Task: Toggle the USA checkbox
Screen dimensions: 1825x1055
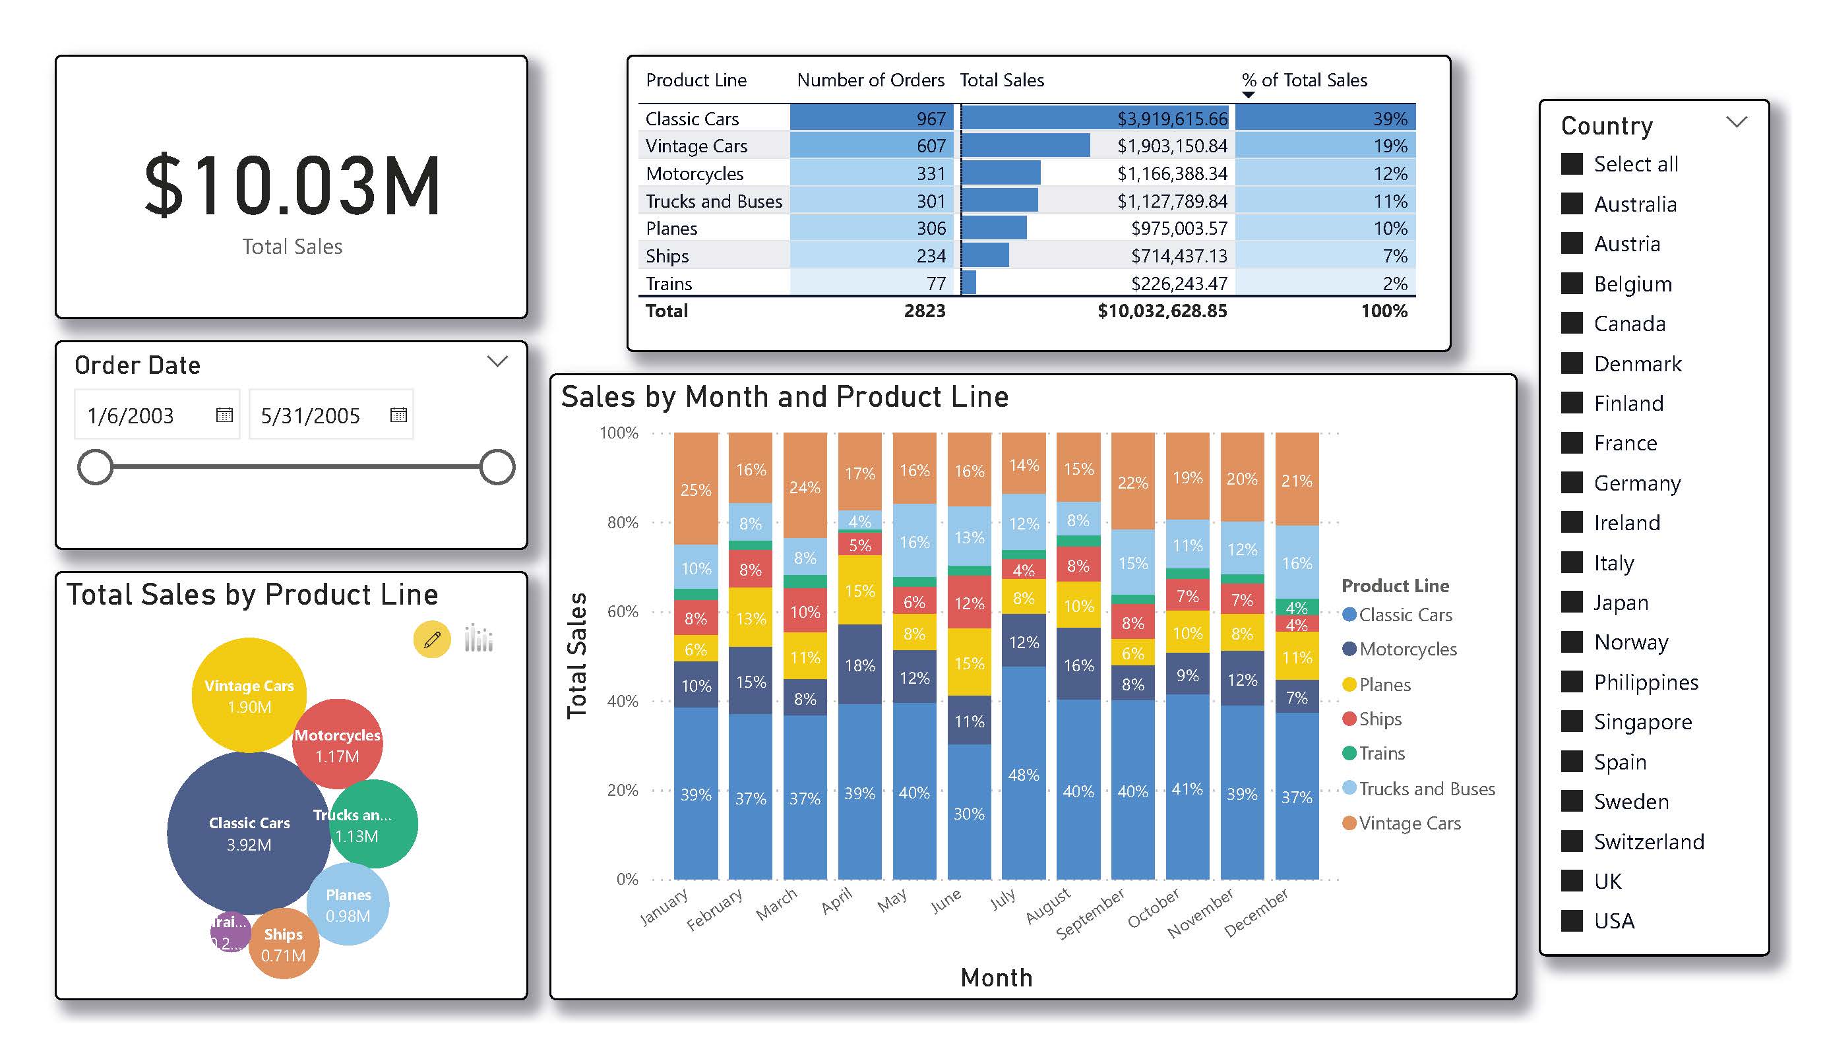Action: click(x=1571, y=920)
